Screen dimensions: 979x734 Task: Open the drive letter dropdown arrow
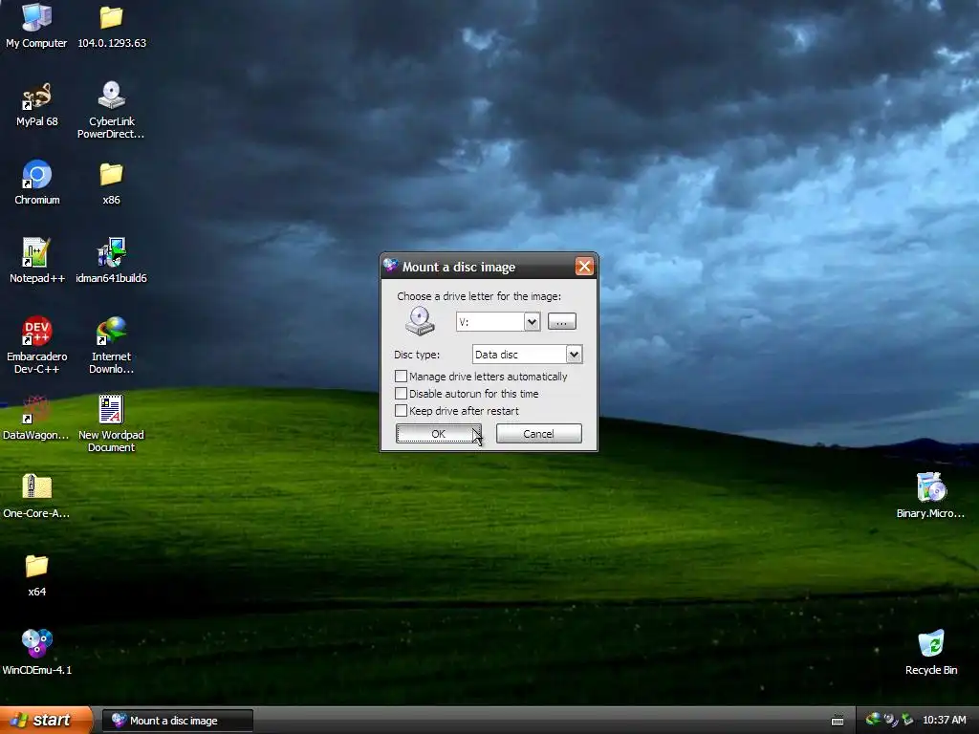[x=532, y=322]
